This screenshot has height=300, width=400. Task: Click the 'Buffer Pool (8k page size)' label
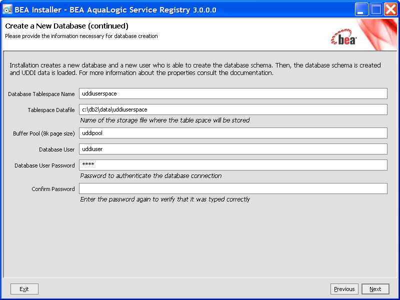(x=44, y=133)
